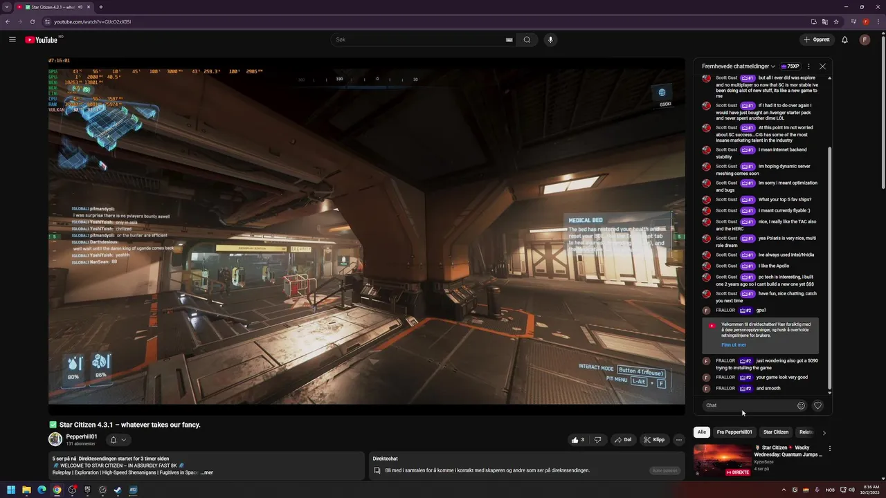Share the video via Del button
Viewport: 886px width, 498px height.
pos(623,440)
